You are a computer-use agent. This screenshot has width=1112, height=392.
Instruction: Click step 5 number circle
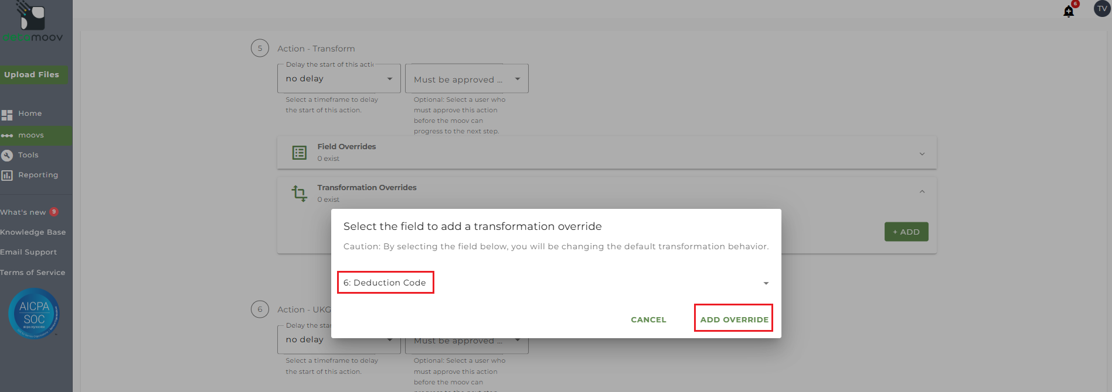[260, 48]
